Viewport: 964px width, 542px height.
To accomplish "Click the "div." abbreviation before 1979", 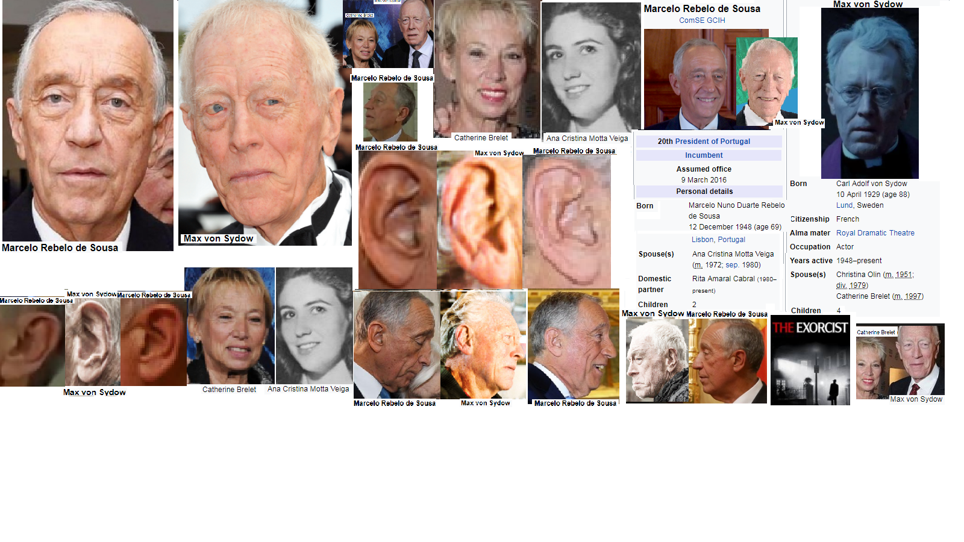I will [841, 285].
